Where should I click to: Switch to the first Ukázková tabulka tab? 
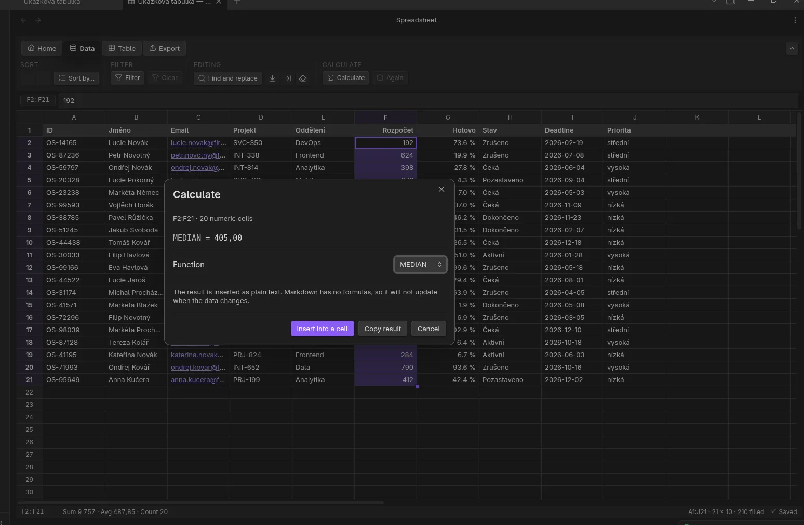click(x=52, y=3)
